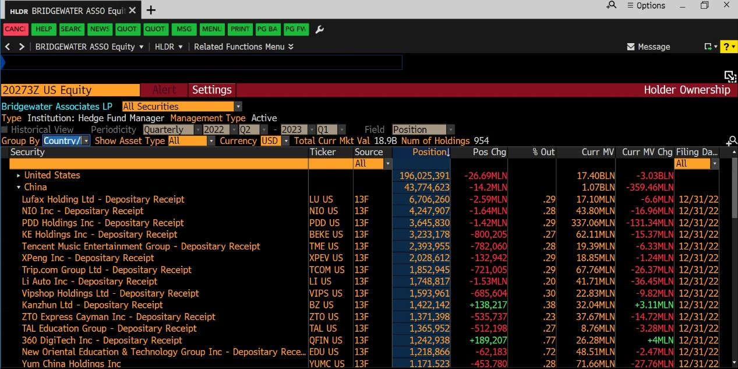Click the user search icon beside Options
This screenshot has width=738, height=369.
point(612,5)
